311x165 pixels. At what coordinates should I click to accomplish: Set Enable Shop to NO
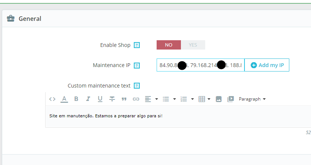pyautogui.click(x=169, y=45)
